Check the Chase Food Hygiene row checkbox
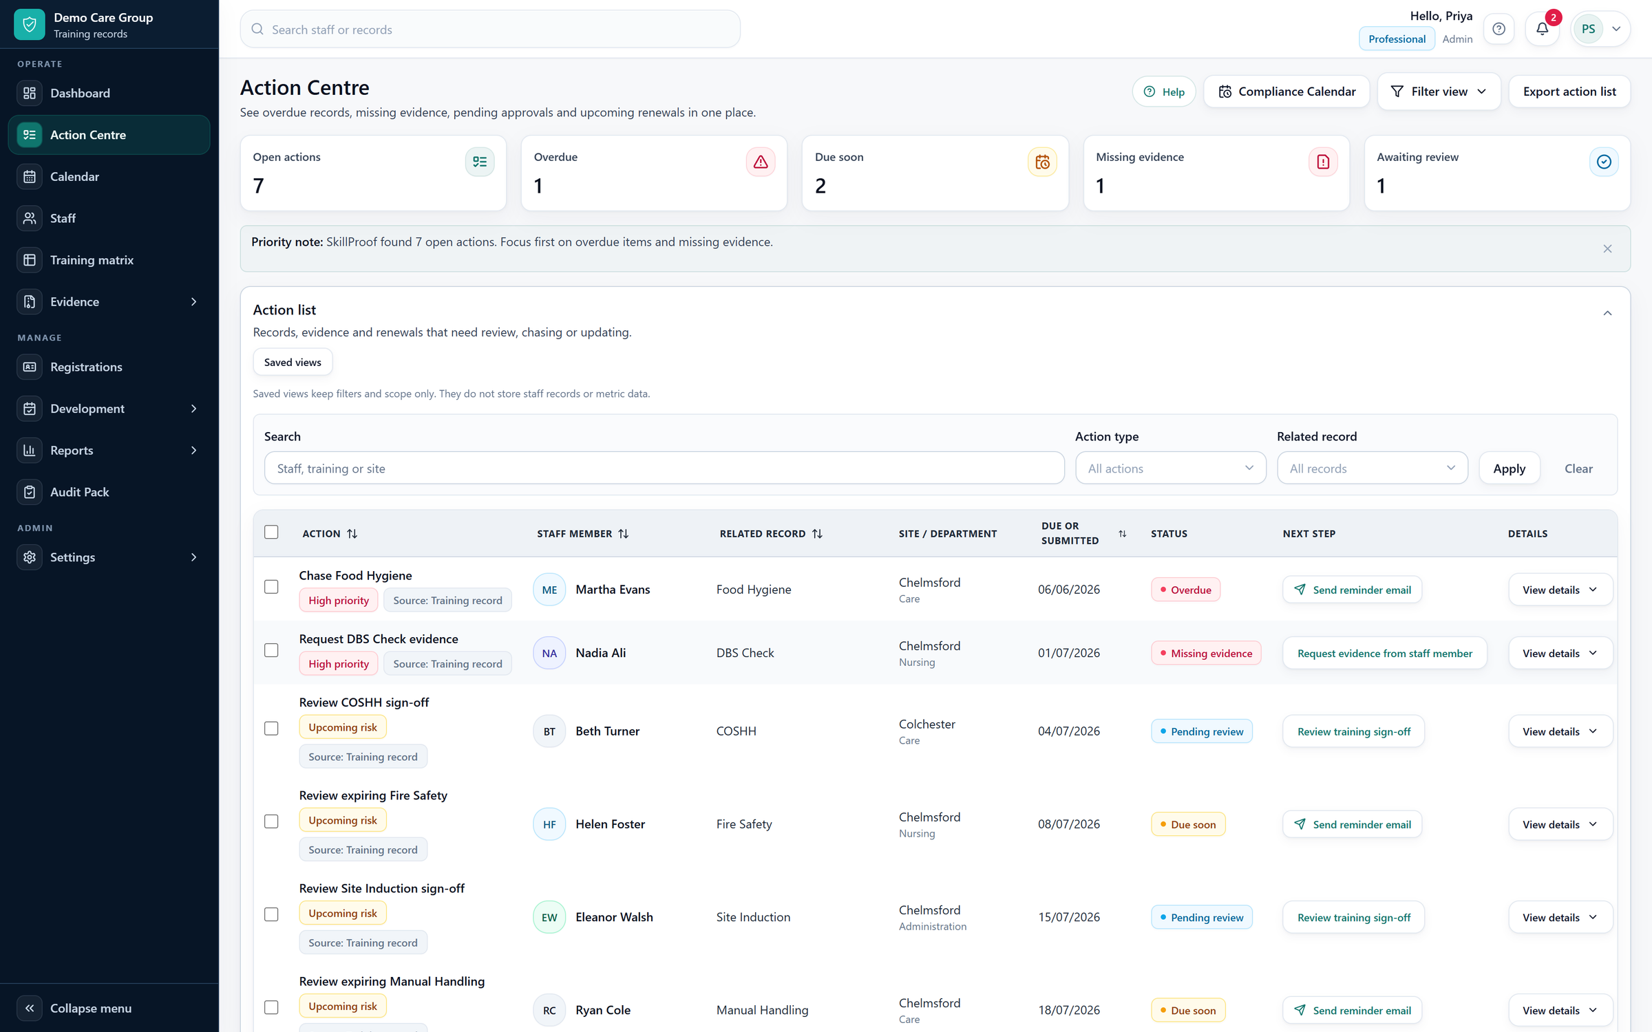Viewport: 1652px width, 1032px height. click(271, 587)
